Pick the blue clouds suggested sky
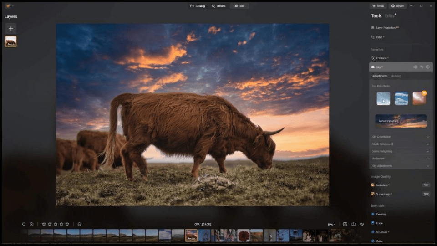437x246 pixels. tap(401, 98)
